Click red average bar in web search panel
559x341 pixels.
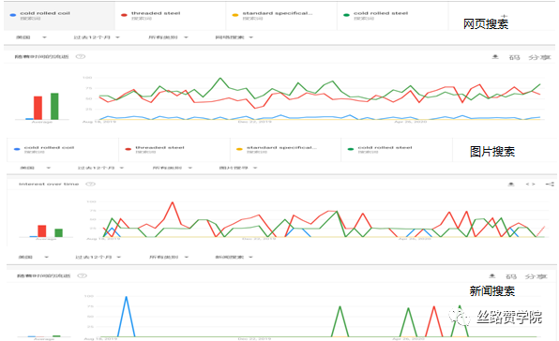pyautogui.click(x=38, y=108)
